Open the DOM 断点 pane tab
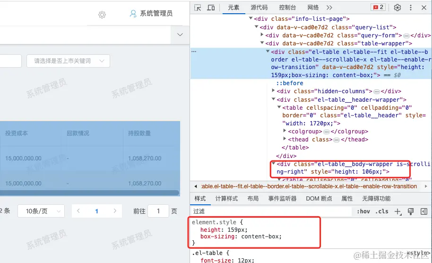 coord(319,199)
